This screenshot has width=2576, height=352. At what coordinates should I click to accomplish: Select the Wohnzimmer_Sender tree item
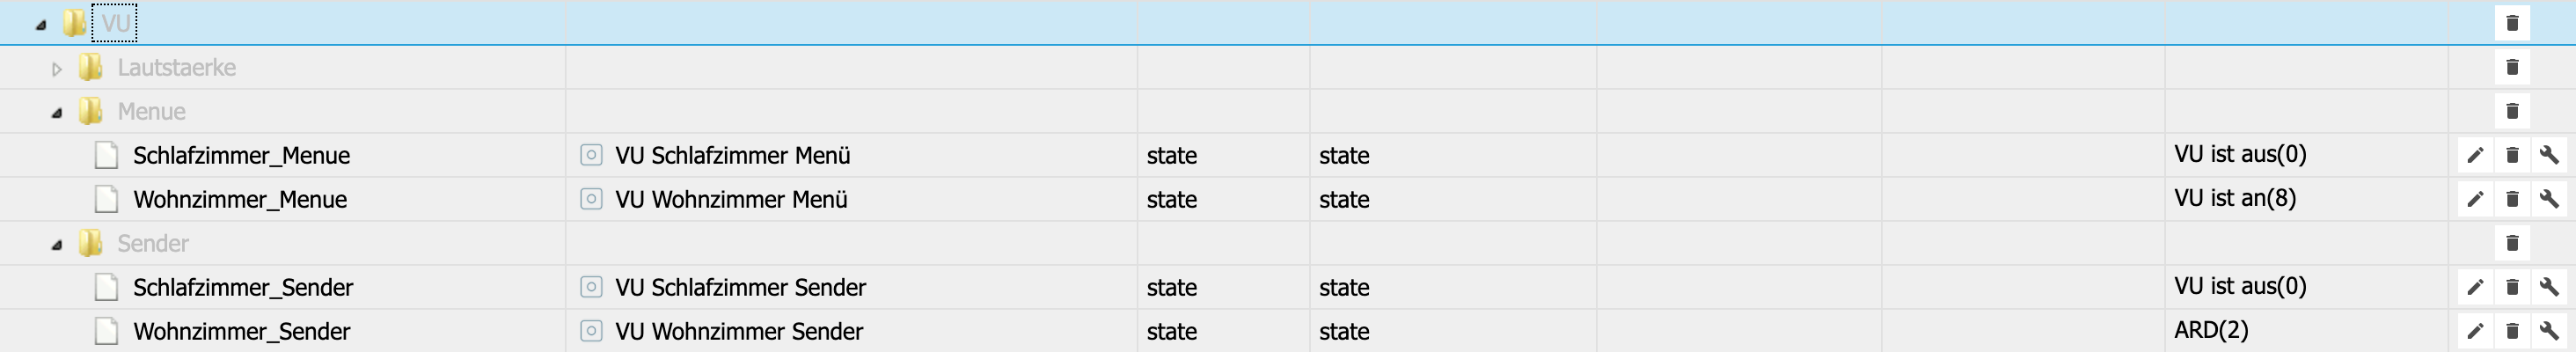[x=241, y=331]
